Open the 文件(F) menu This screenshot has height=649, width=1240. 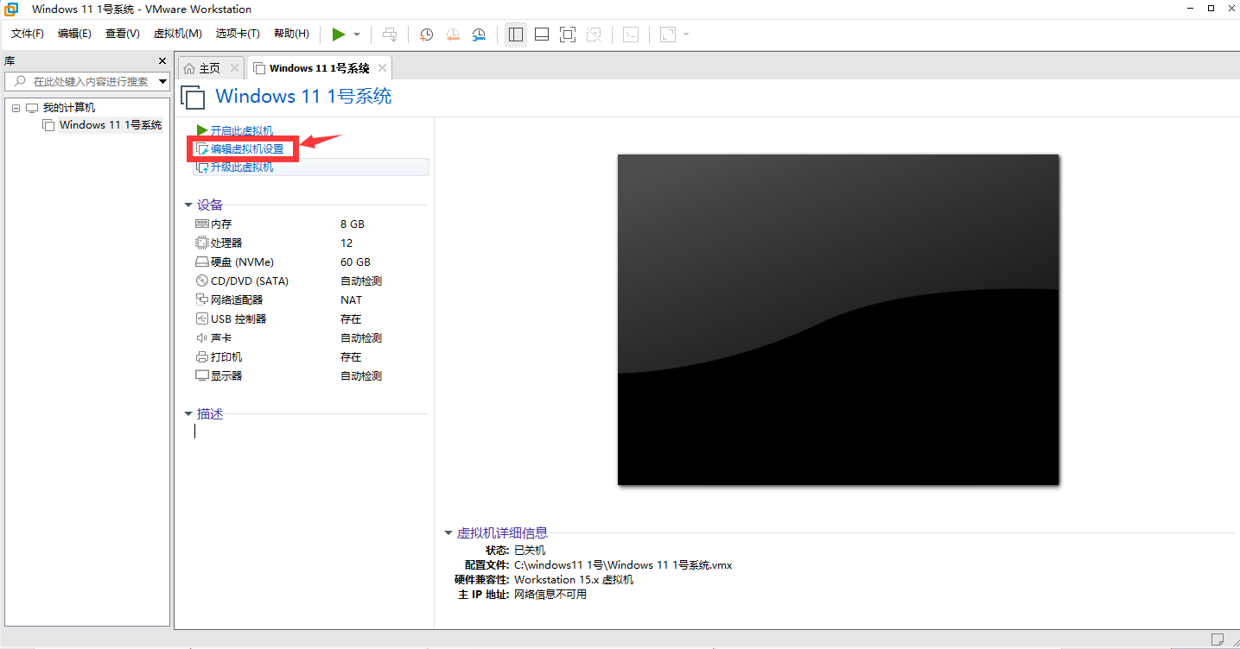(28, 34)
